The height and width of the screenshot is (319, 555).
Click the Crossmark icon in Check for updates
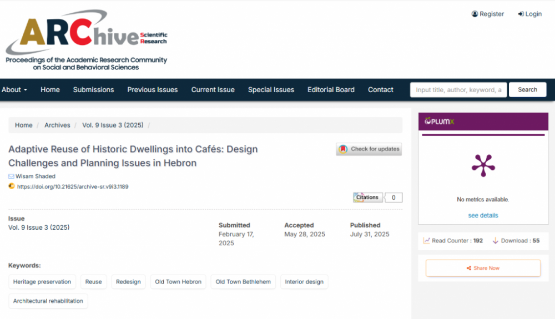pyautogui.click(x=343, y=149)
